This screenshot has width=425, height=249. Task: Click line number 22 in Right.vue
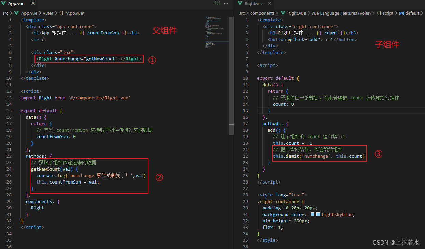coord(246,156)
